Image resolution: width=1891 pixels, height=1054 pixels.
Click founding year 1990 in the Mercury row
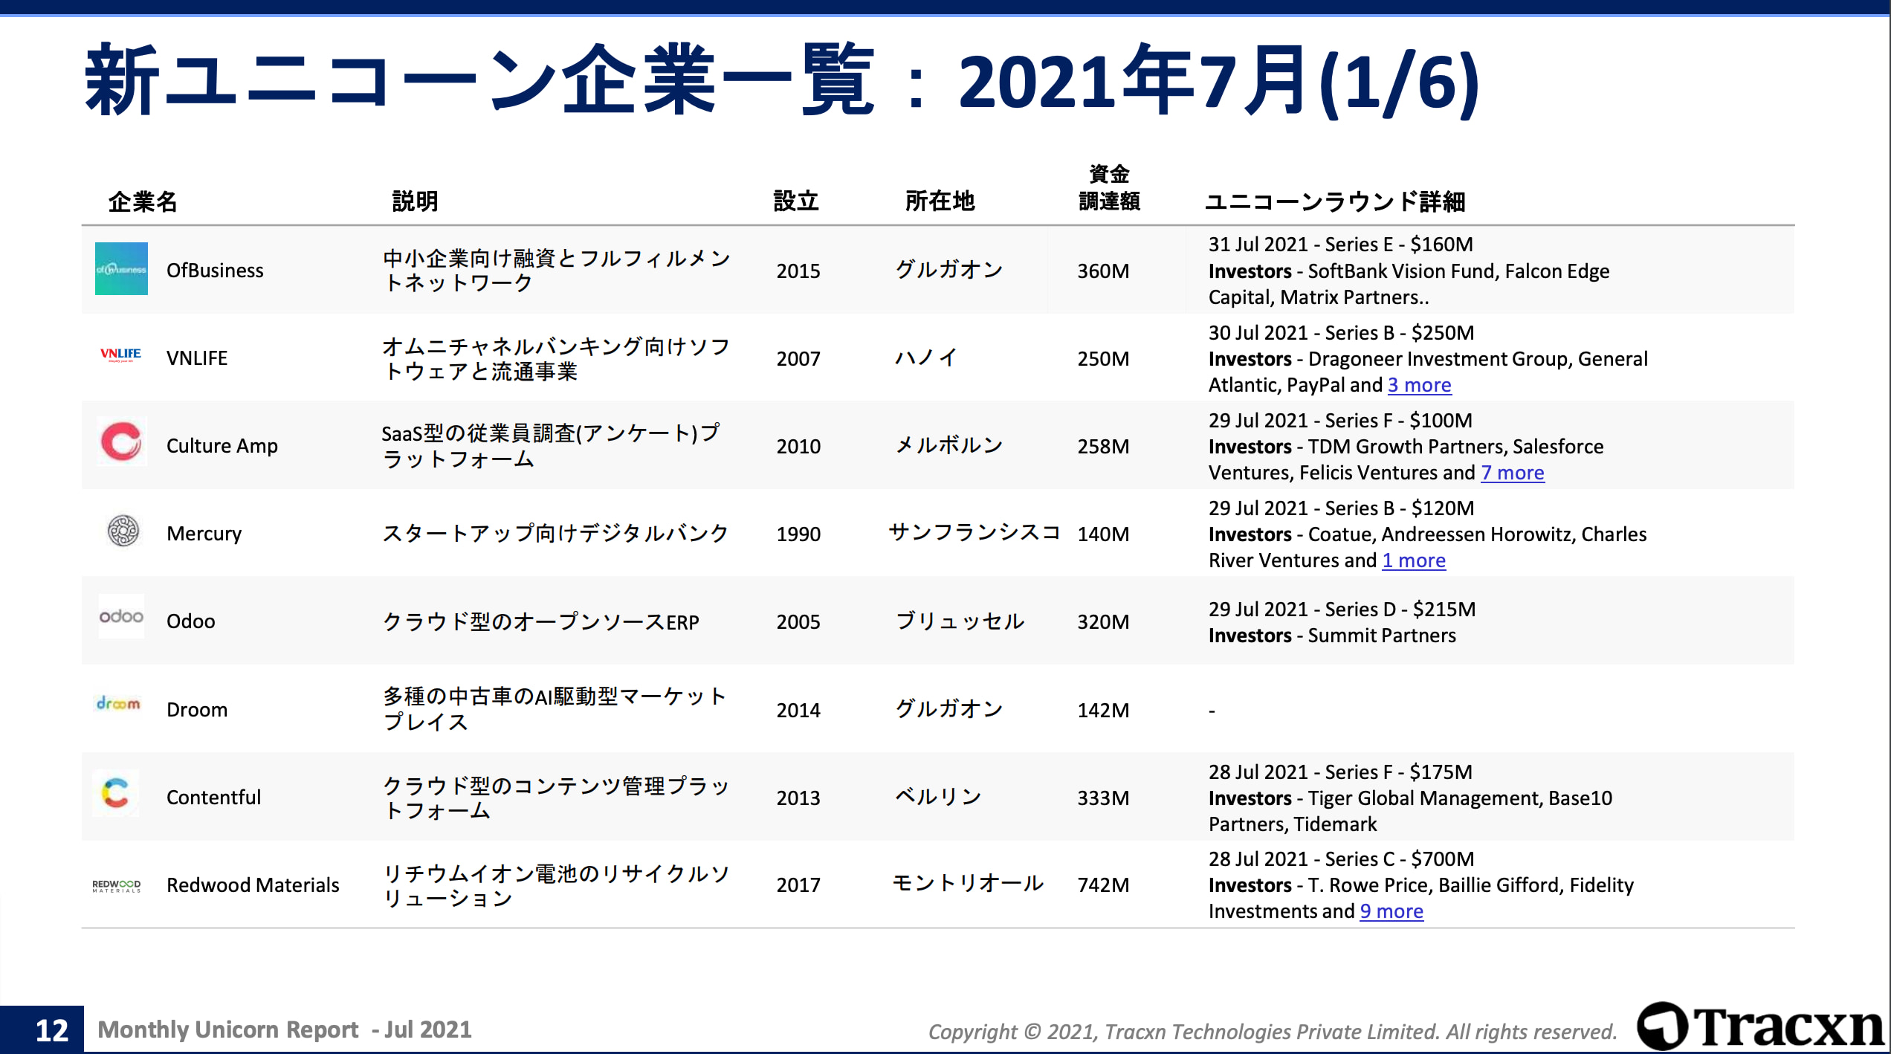798,534
